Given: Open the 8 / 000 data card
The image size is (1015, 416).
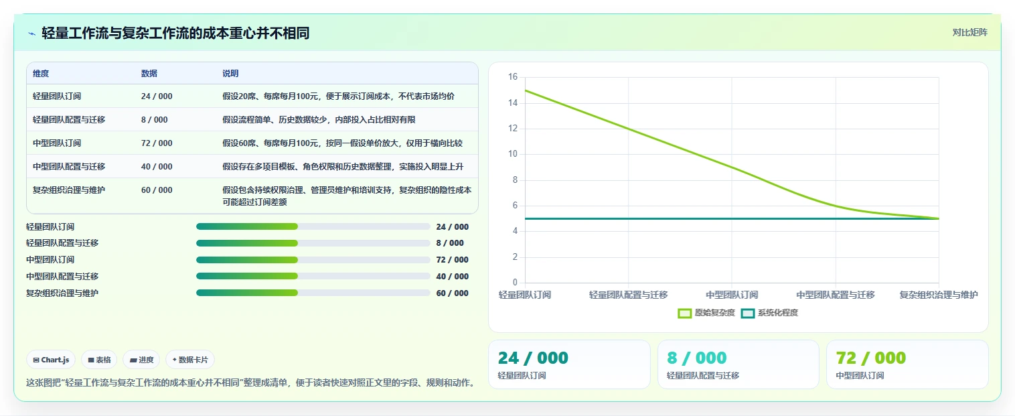Looking at the screenshot, I should pyautogui.click(x=738, y=364).
